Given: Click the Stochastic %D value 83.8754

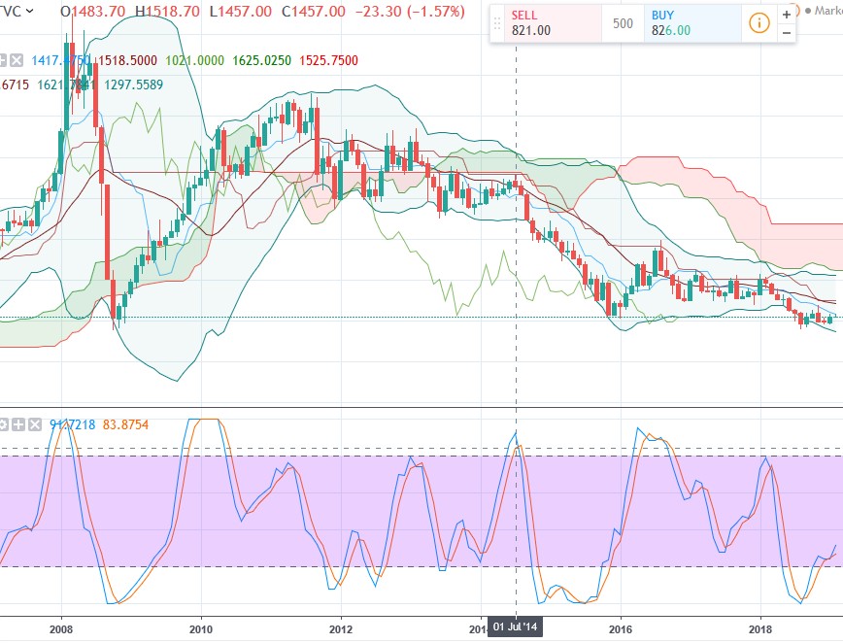Looking at the screenshot, I should click(125, 424).
